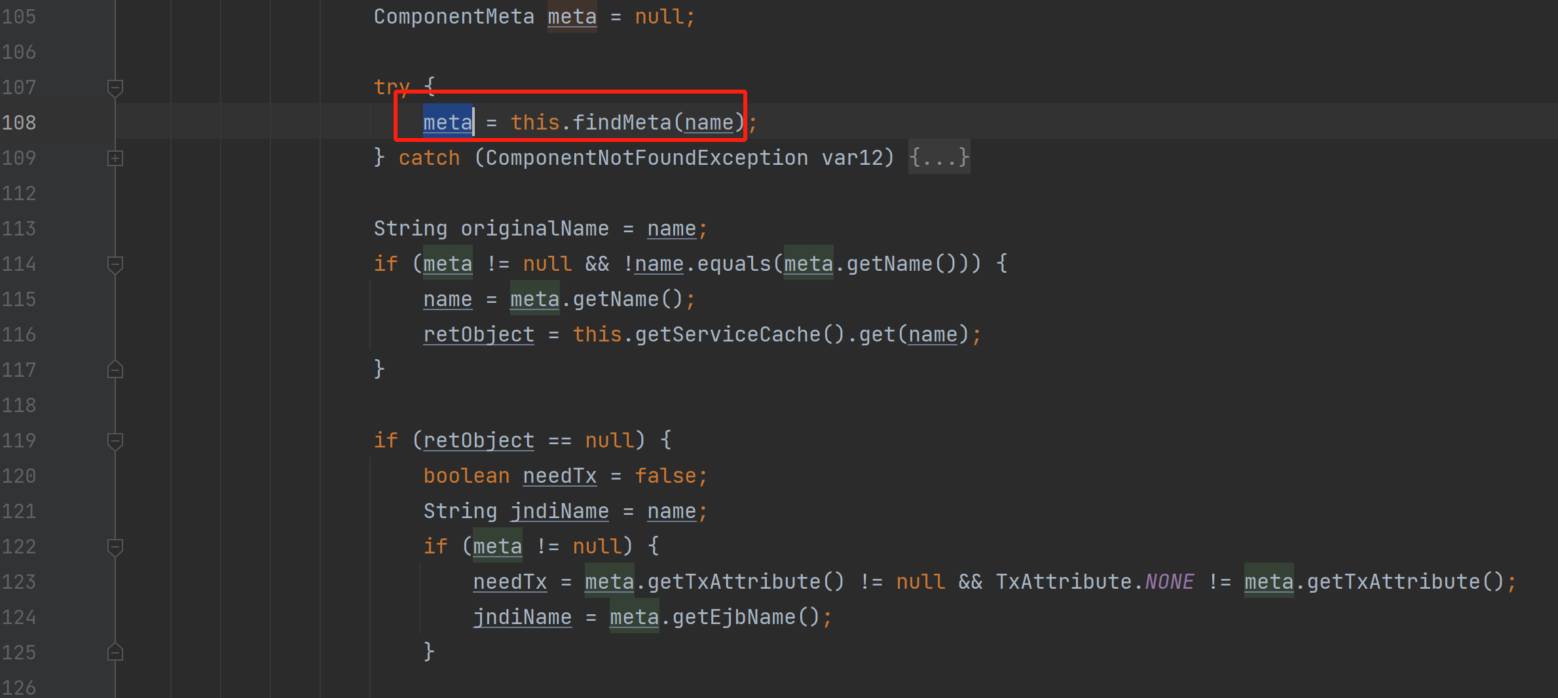This screenshot has width=1558, height=698.
Task: Place the cursor on the findMeta method call
Action: 621,123
